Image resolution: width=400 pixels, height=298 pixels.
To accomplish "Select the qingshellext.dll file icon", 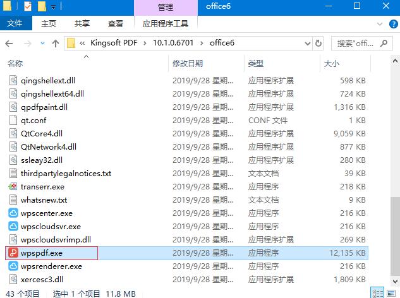I will pos(13,81).
